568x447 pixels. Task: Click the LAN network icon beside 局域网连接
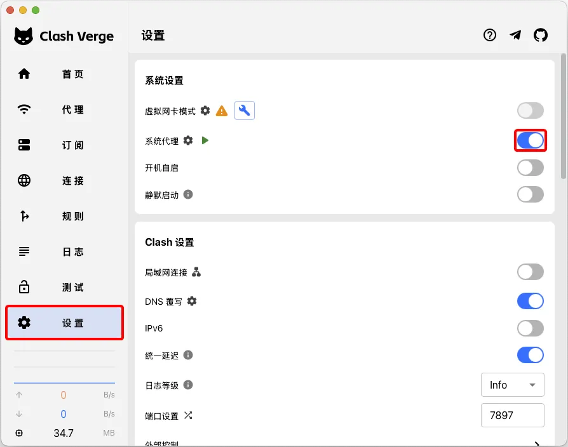coord(196,272)
